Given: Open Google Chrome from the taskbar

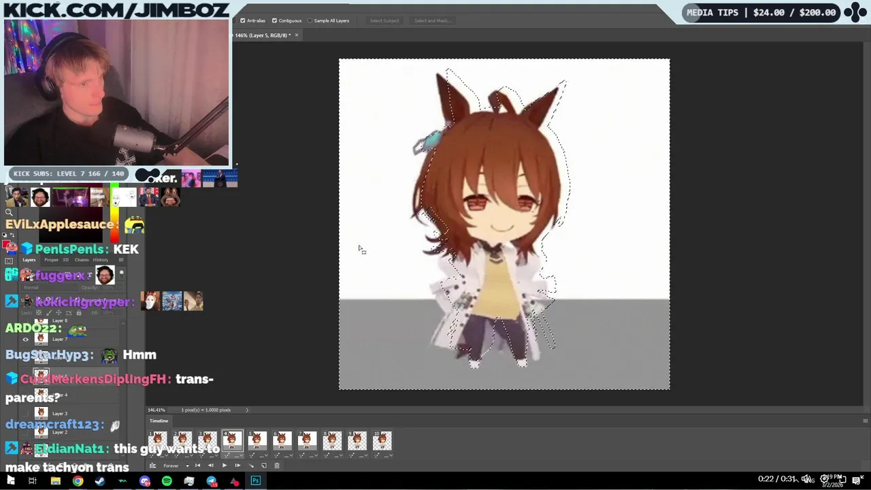Looking at the screenshot, I should [78, 481].
